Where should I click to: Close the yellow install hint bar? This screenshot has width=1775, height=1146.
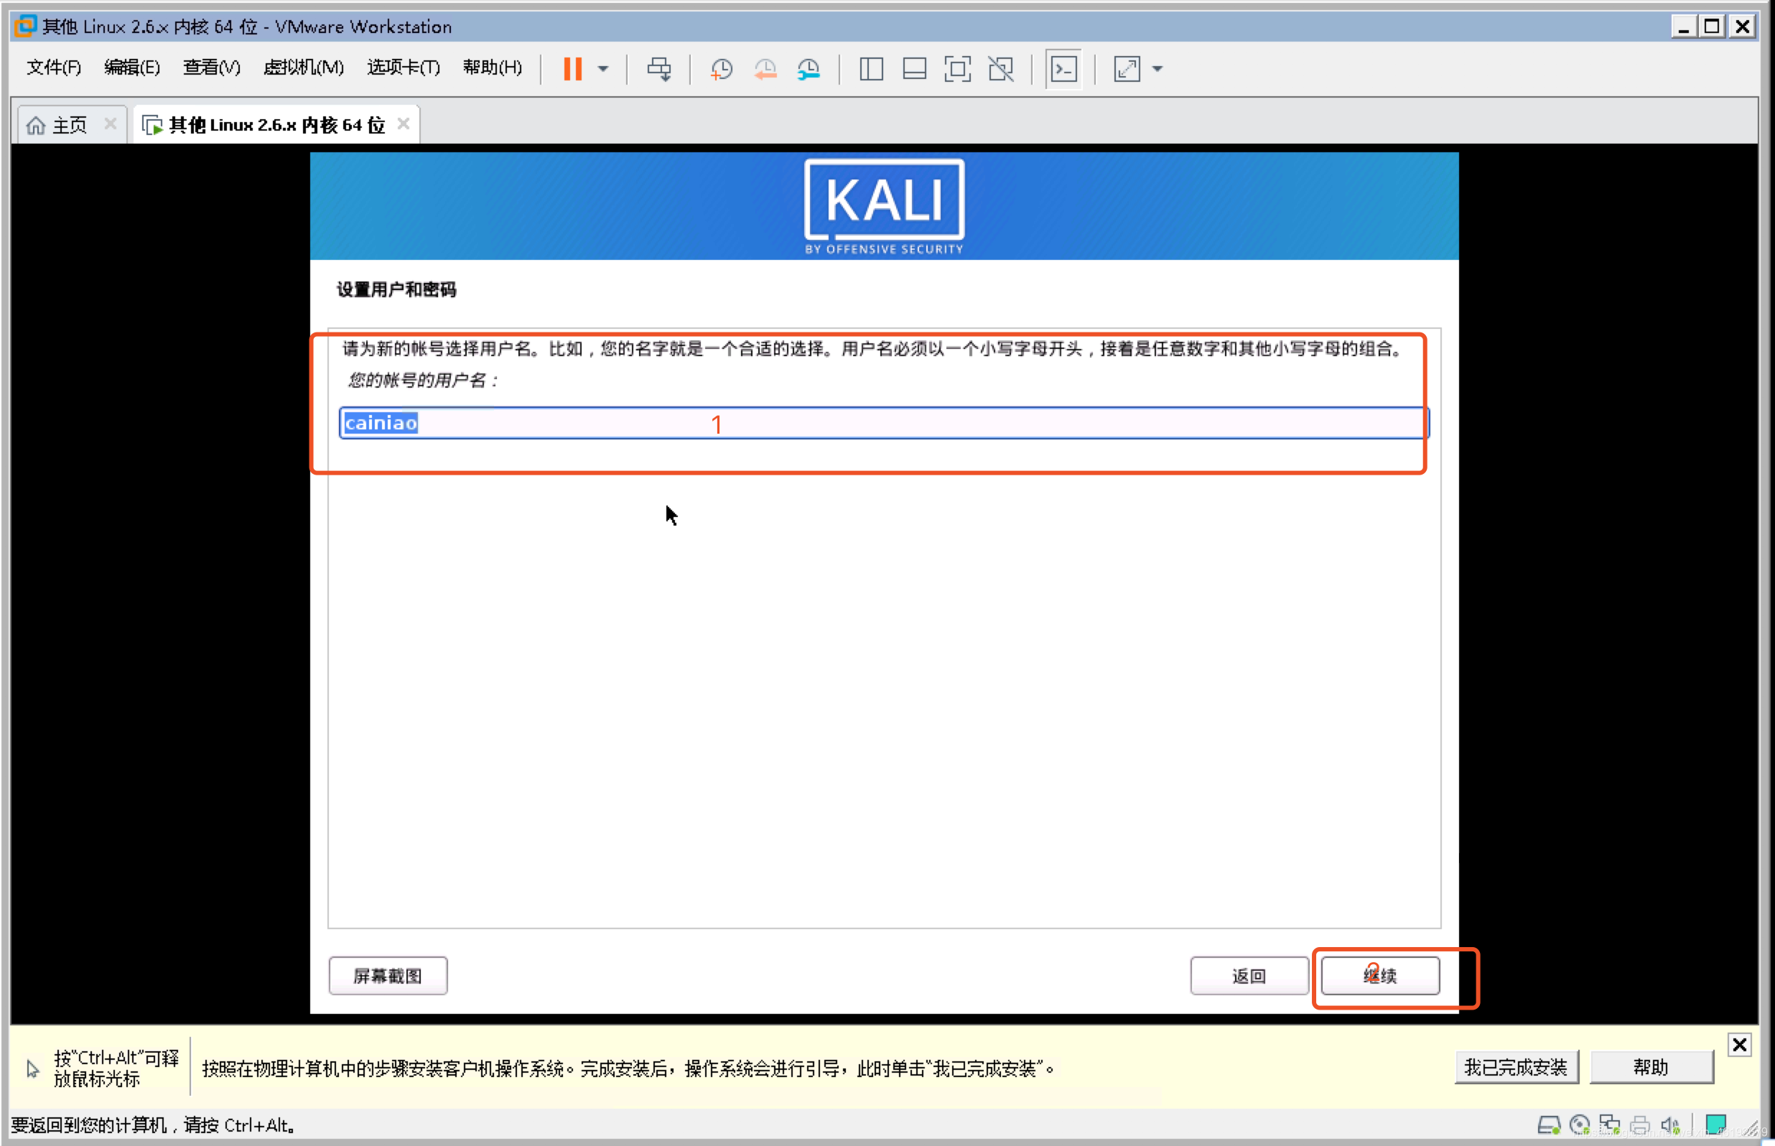click(1739, 1045)
